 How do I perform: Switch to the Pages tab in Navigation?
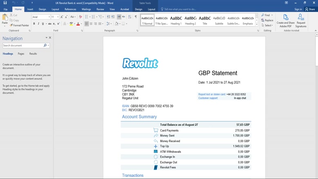(21, 54)
